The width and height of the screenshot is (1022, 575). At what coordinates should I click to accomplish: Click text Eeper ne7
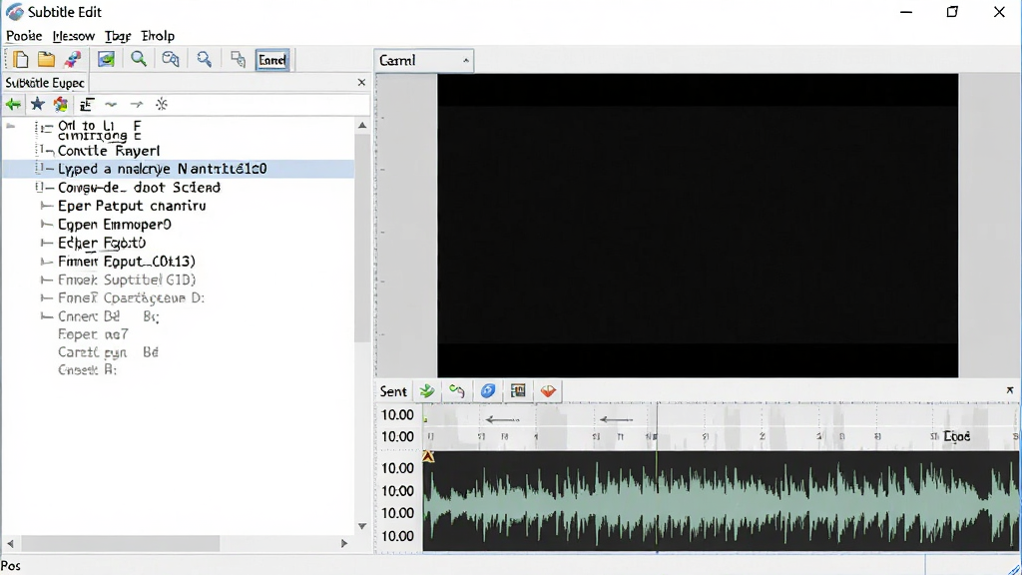tap(93, 334)
